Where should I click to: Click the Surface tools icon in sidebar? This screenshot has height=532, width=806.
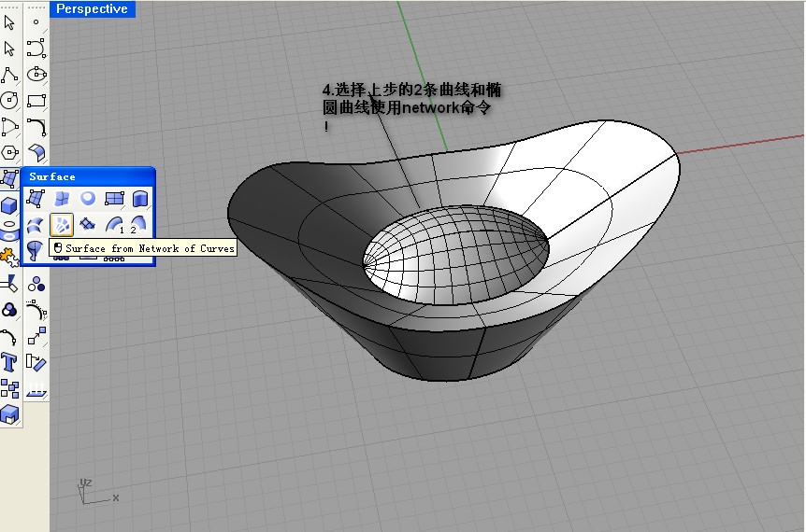(x=9, y=178)
